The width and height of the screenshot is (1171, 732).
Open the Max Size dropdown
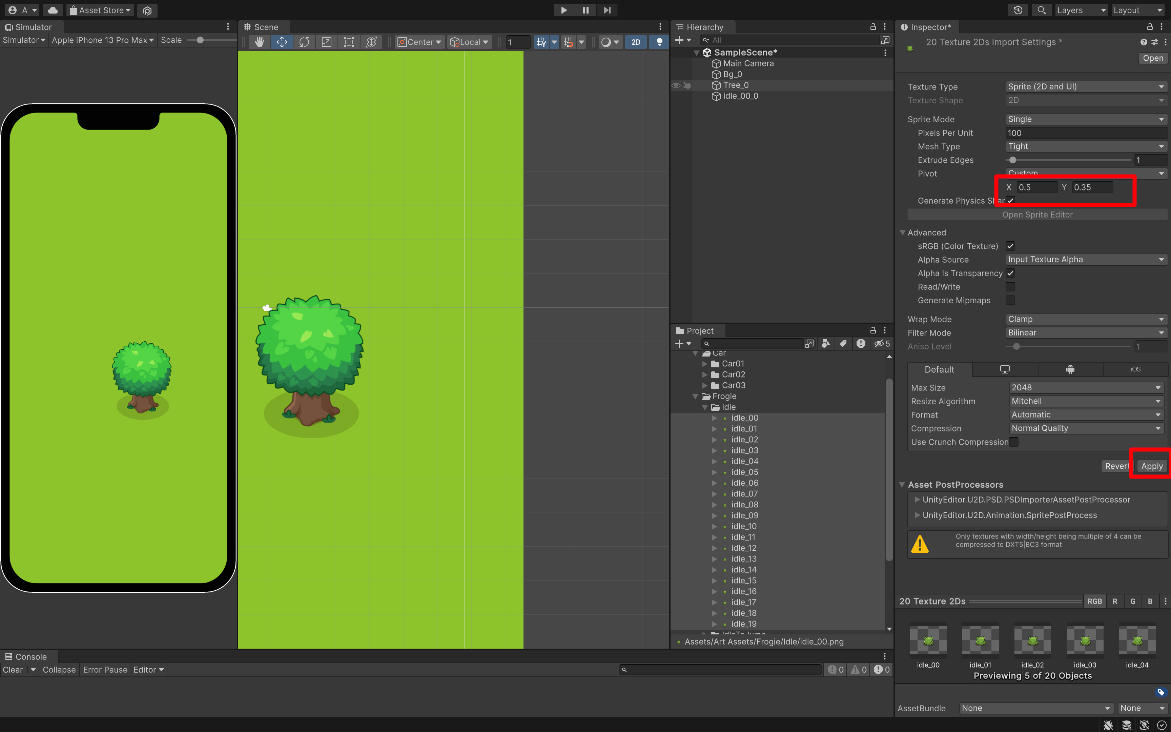[x=1086, y=387]
